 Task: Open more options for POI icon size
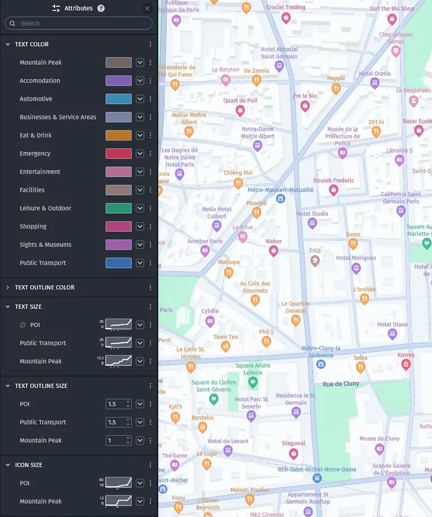[x=150, y=483]
